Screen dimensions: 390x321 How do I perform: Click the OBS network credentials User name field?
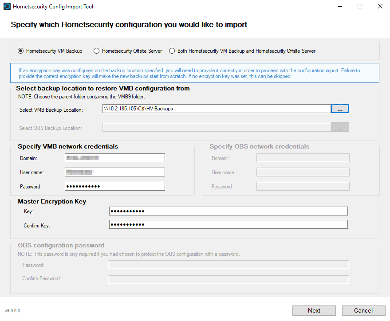pos(303,172)
